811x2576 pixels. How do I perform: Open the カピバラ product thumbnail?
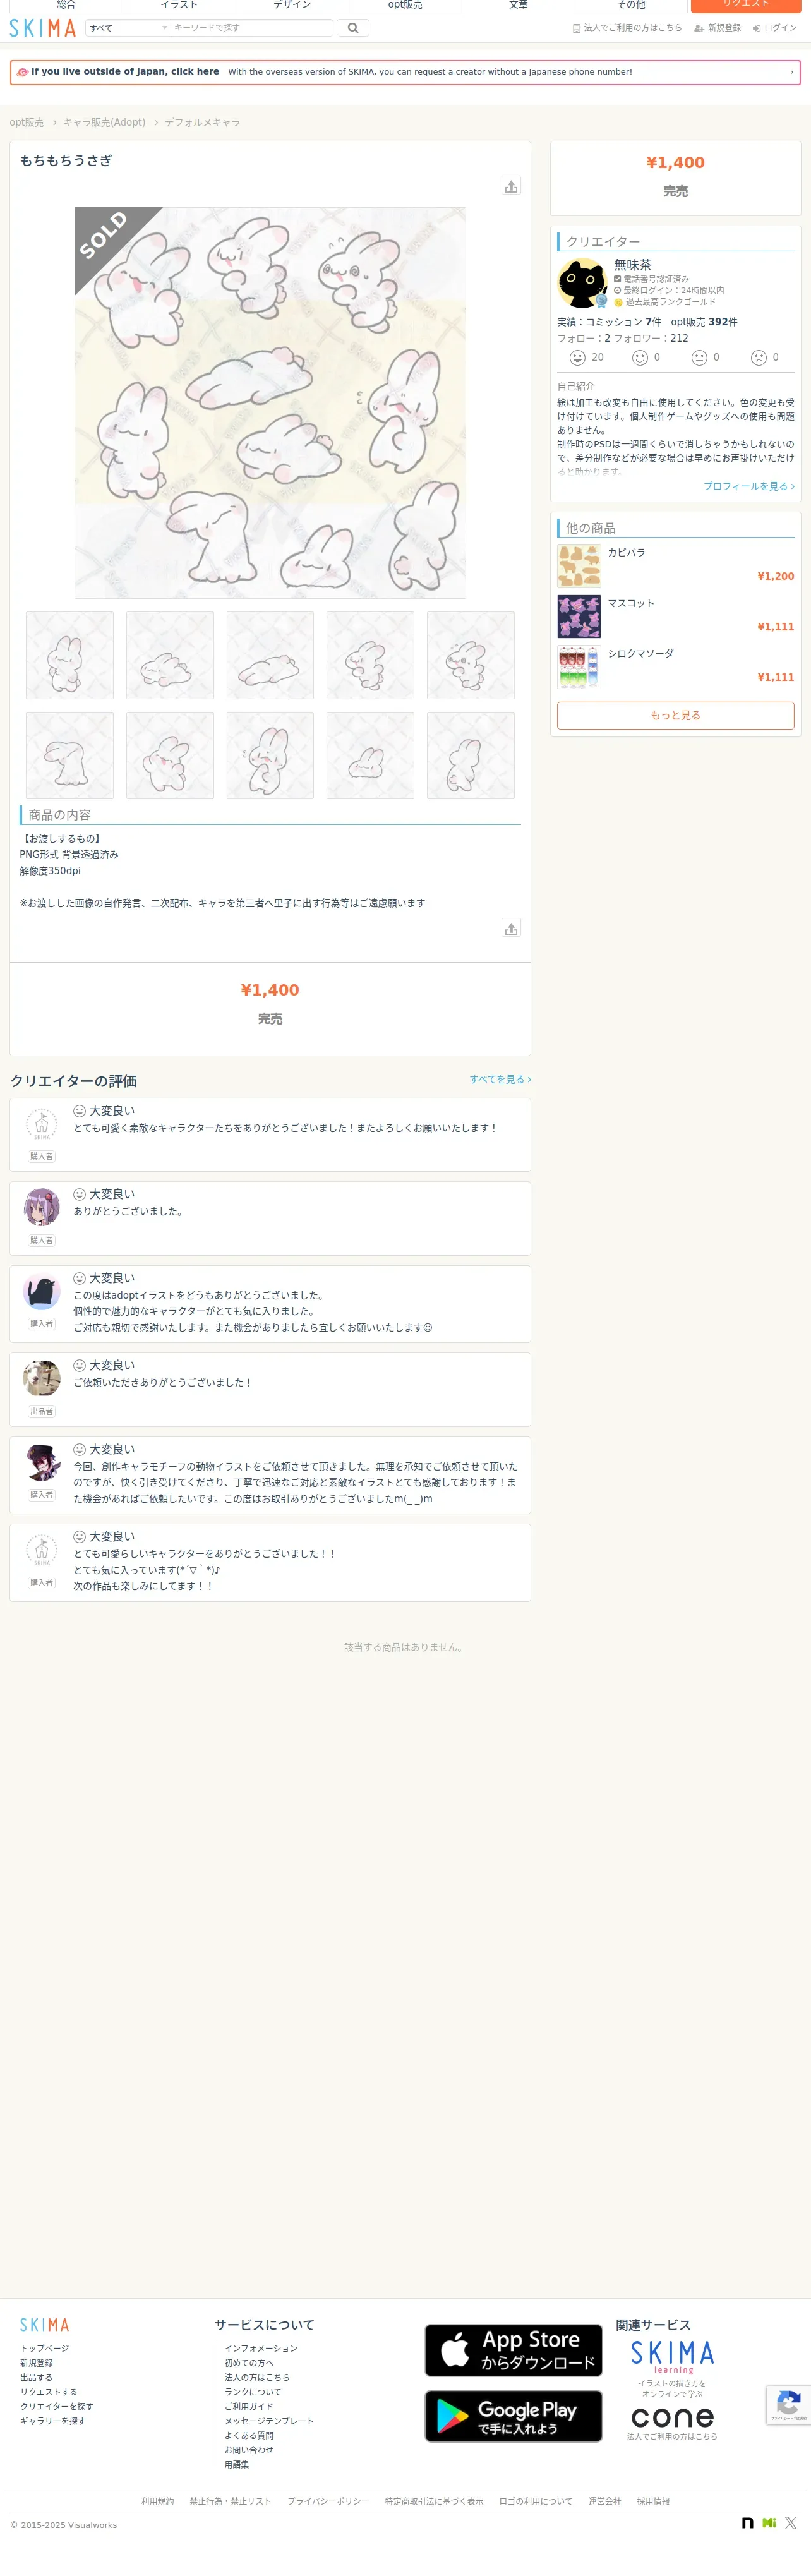click(x=579, y=566)
